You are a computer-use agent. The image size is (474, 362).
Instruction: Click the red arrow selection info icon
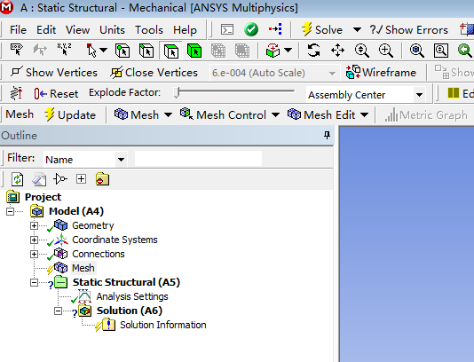tap(275, 29)
